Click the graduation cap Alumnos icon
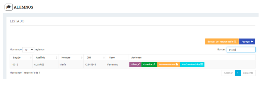The width and height of the screenshot is (261, 96). click(x=9, y=7)
